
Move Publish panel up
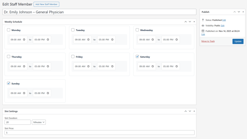[235, 12]
